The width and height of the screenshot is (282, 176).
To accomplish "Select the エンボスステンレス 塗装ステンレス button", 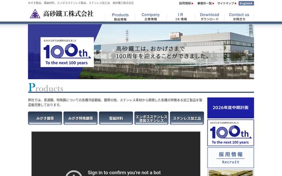I will pyautogui.click(x=152, y=118).
